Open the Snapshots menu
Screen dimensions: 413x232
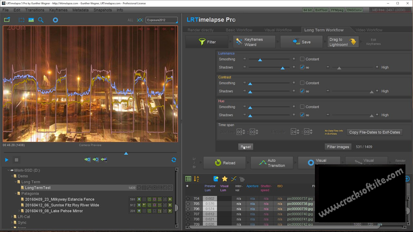[103, 10]
